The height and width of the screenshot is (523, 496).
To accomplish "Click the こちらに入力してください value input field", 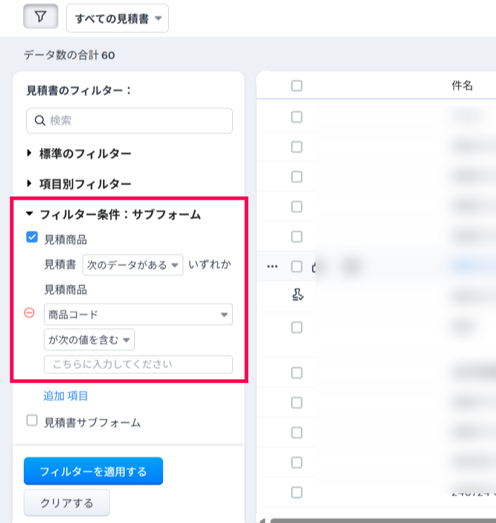I will [138, 364].
